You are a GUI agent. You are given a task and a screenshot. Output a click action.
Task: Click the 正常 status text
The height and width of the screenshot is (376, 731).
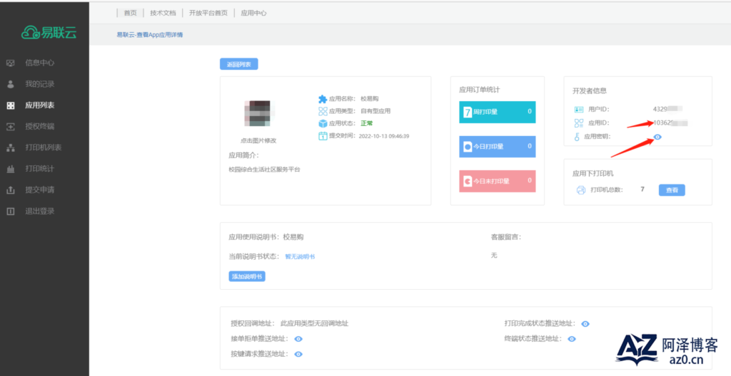point(366,123)
